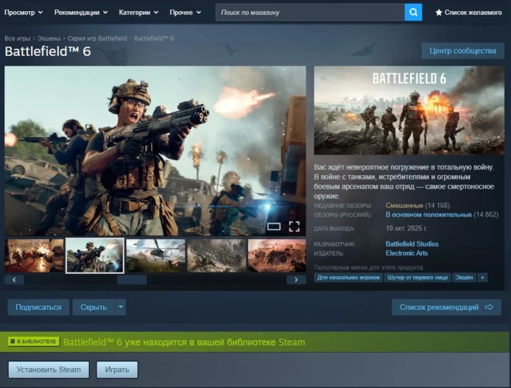Open the Экшены breadcrumb link

click(49, 38)
